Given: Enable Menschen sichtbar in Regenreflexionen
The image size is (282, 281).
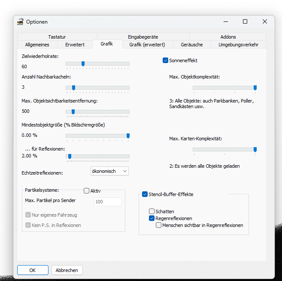Looking at the screenshot, I should pyautogui.click(x=159, y=225).
